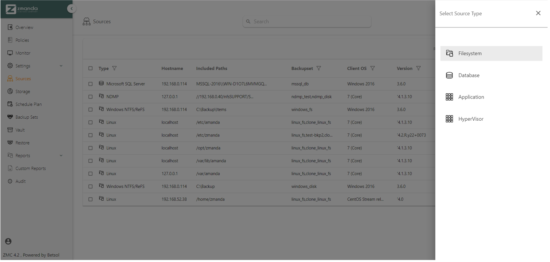Open the Type column filter
This screenshot has height=262, width=550.
(114, 68)
